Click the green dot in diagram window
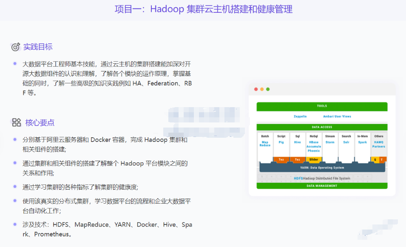The width and height of the screenshot is (406, 247). [268, 89]
